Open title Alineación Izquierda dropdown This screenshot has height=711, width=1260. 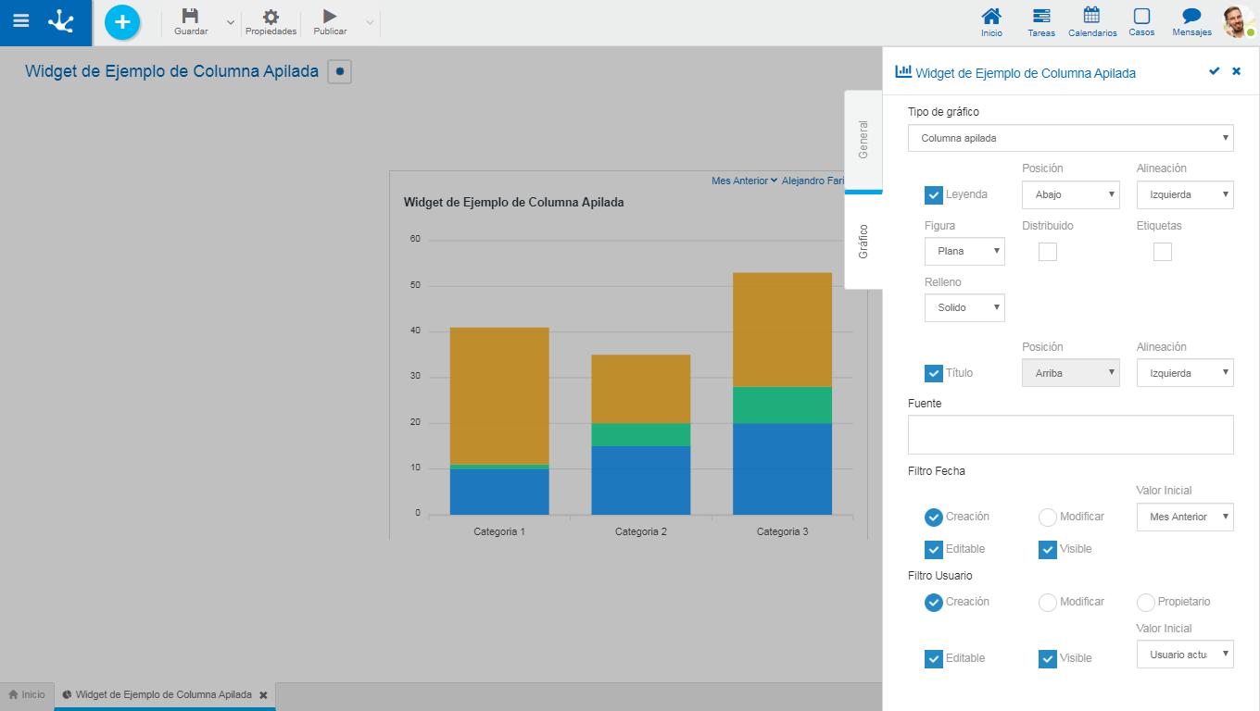tap(1185, 373)
